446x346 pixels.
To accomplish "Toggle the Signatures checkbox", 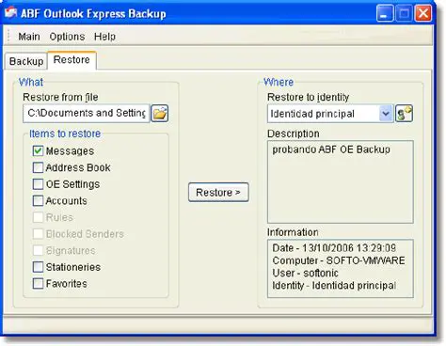I will click(38, 250).
